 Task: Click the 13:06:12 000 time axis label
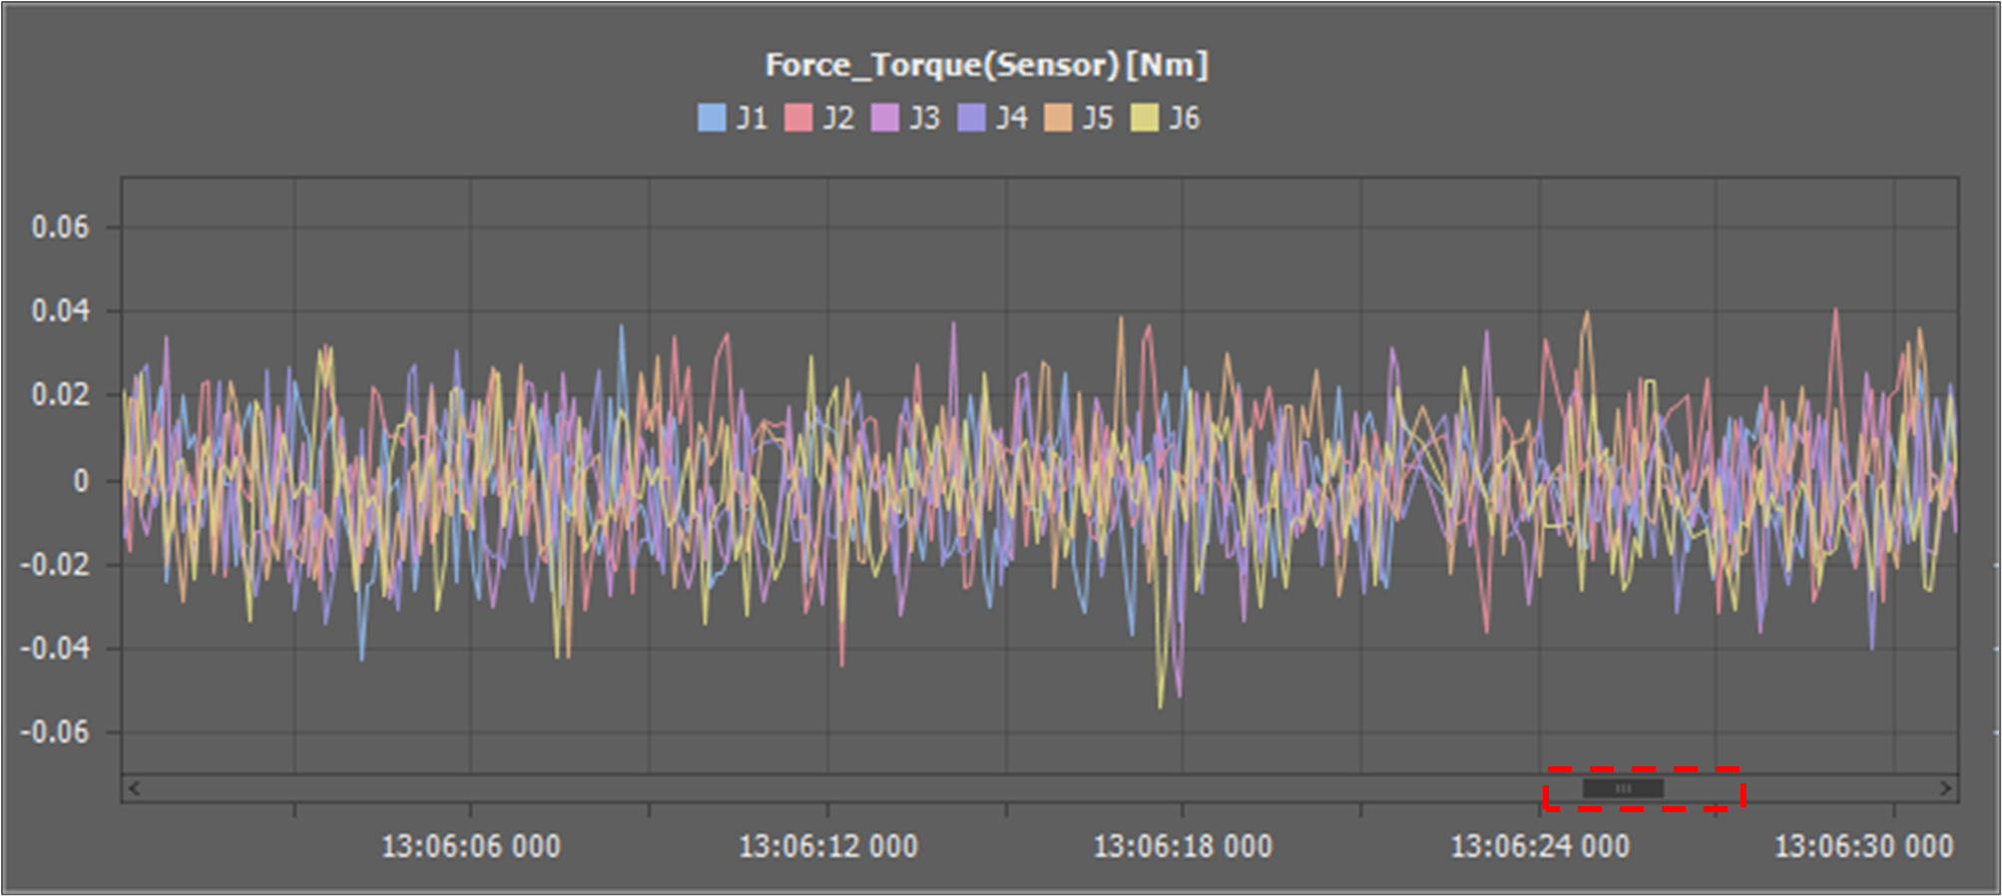(x=827, y=847)
